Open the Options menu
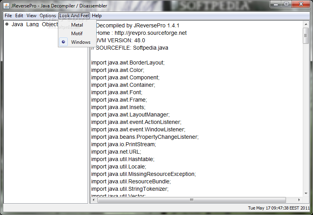Screen dimensions: 313x215 [48, 16]
